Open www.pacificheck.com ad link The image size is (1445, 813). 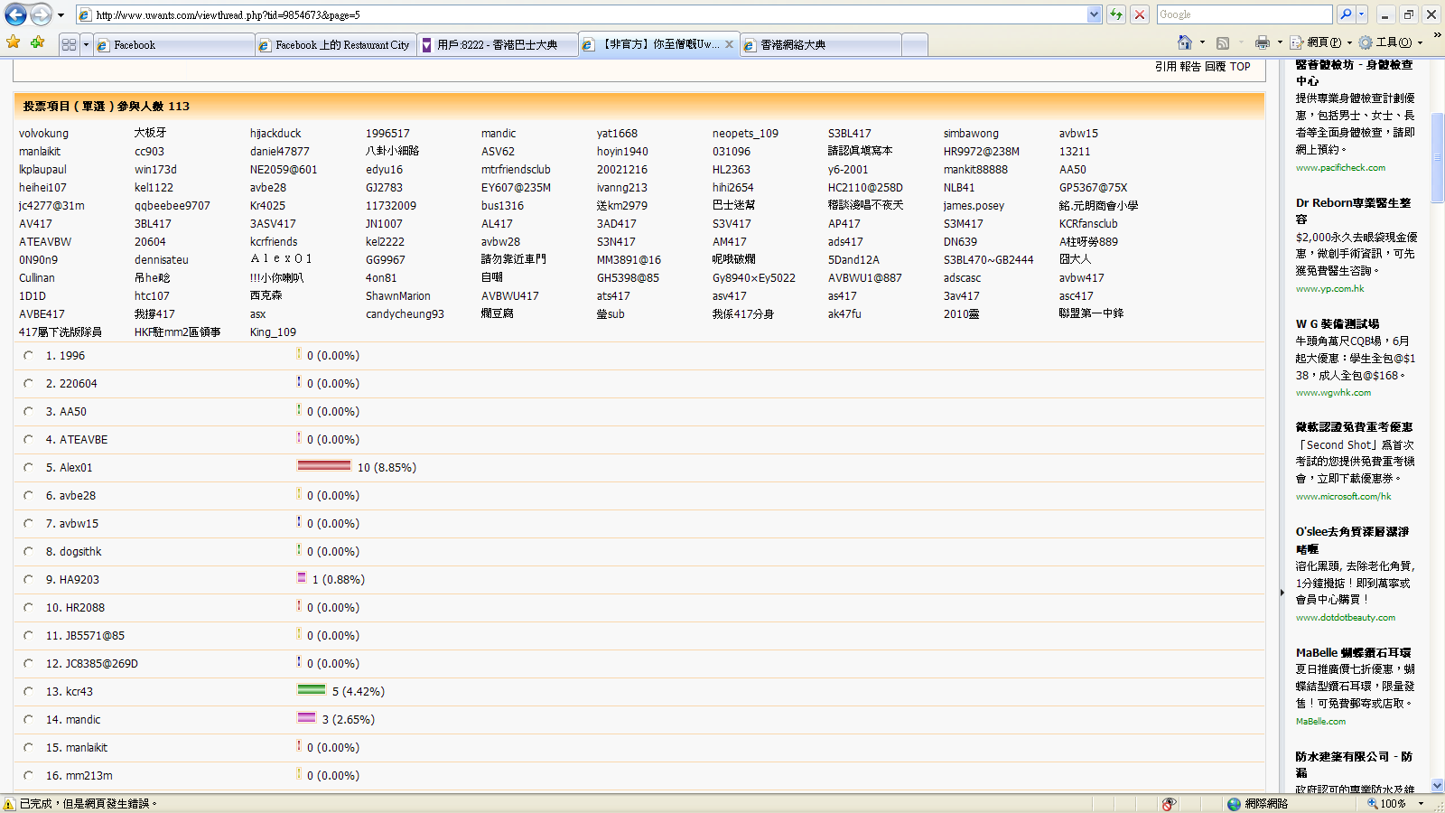(1340, 168)
